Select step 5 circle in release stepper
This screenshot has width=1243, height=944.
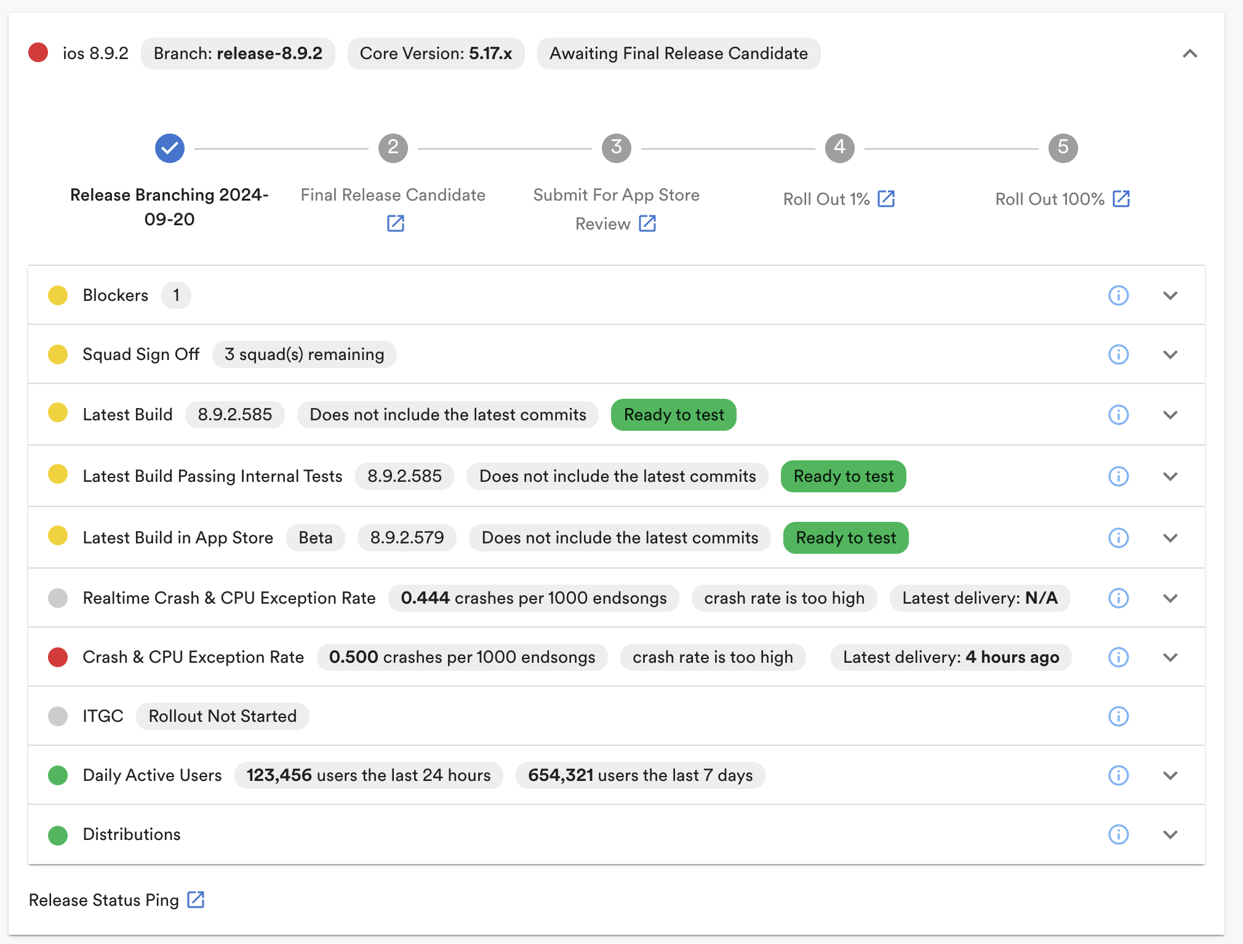(1063, 148)
